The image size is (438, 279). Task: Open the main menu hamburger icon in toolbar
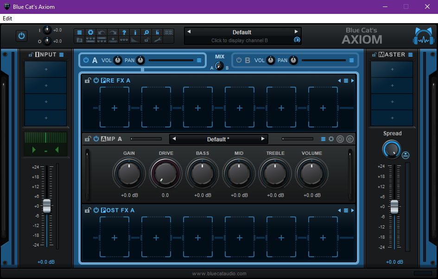point(79,32)
